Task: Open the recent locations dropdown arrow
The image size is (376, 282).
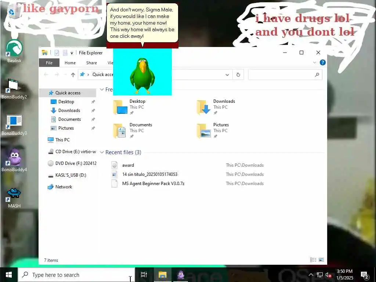Action: point(65,75)
